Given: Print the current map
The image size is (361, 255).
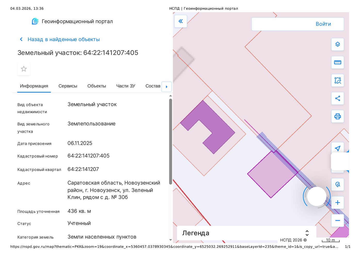Looking at the screenshot, I should (x=338, y=116).
